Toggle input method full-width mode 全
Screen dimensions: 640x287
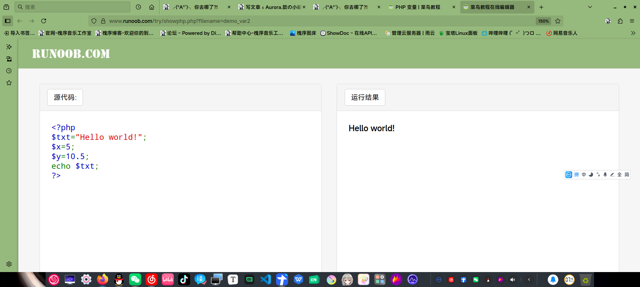coord(619,175)
